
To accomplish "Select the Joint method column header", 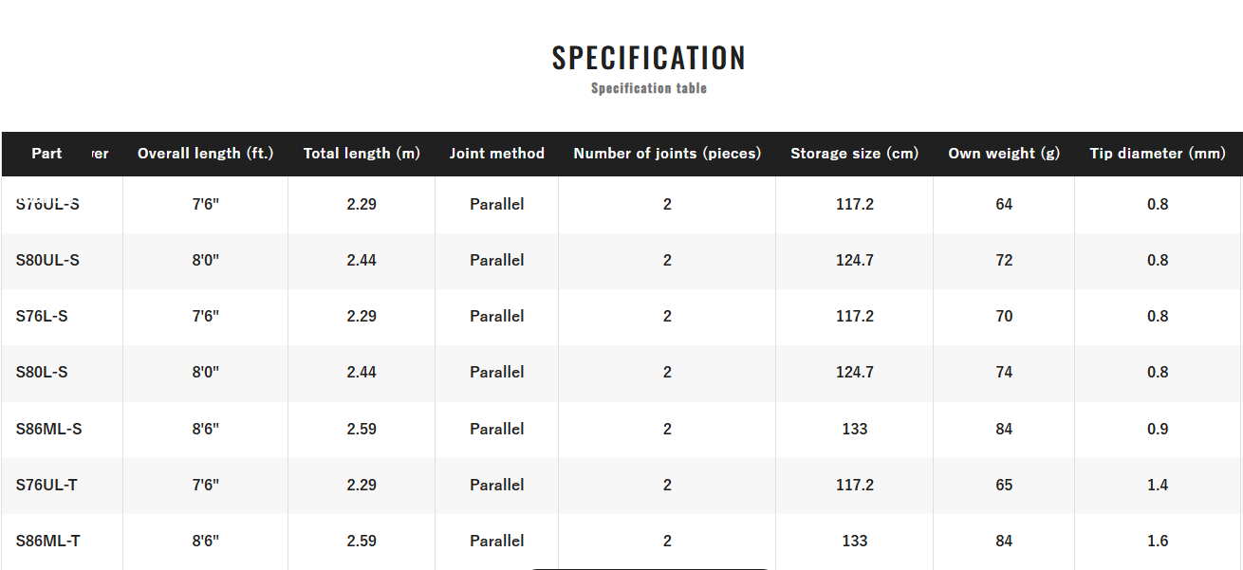I will point(496,154).
